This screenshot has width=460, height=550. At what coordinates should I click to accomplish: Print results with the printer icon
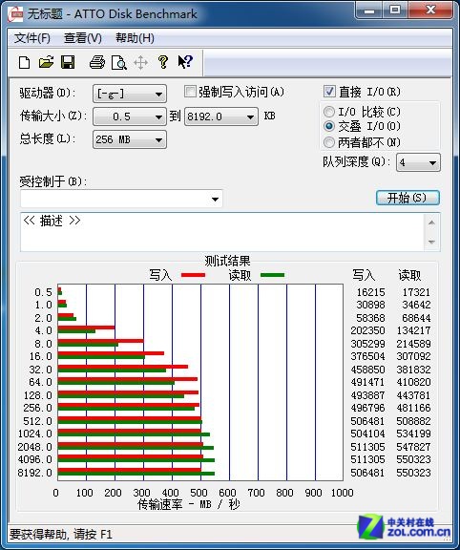[97, 62]
